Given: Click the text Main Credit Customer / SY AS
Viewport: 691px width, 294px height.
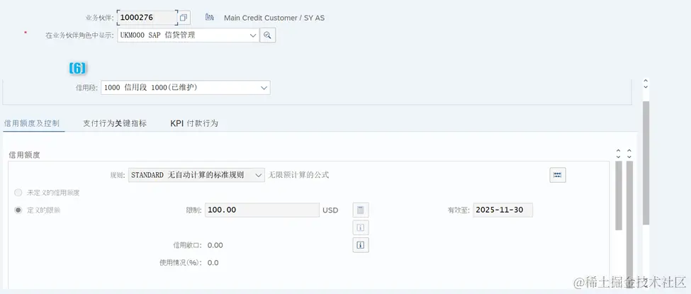Looking at the screenshot, I should click(274, 18).
